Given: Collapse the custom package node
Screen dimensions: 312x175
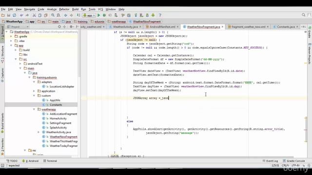Looking at the screenshot, I should tap(34, 96).
